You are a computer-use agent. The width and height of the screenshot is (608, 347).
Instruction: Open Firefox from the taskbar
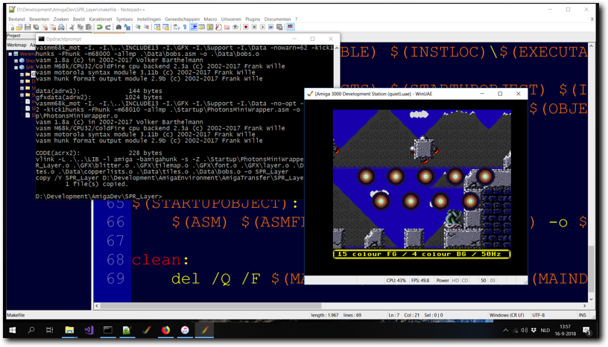pyautogui.click(x=165, y=331)
